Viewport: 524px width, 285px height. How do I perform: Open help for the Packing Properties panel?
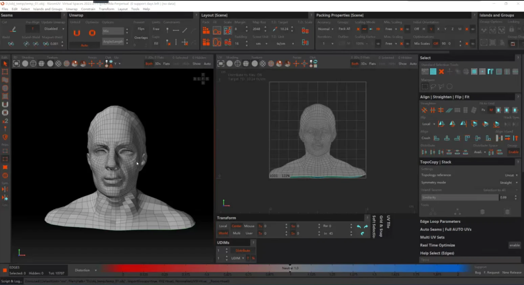474,15
